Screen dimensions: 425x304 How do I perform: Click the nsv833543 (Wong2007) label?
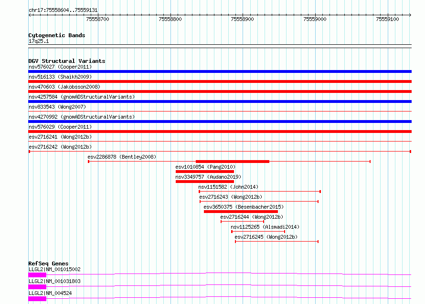point(57,107)
